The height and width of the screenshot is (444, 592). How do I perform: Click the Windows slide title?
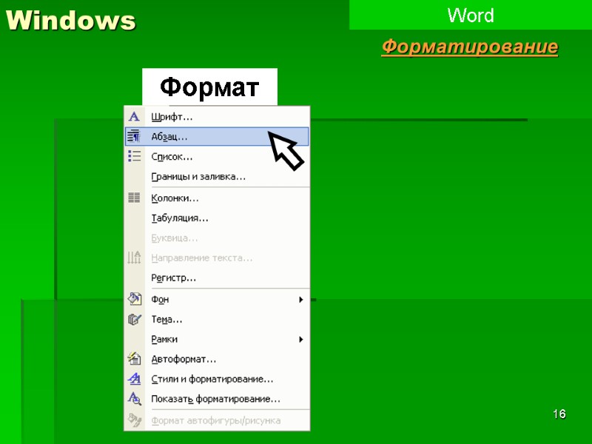70,20
